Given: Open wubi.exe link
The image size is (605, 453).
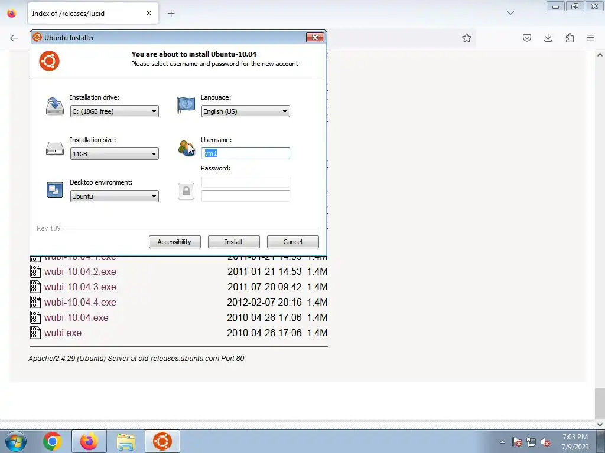Looking at the screenshot, I should 63,333.
